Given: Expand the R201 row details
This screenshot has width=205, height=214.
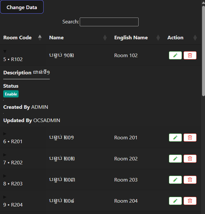Looking at the screenshot, I should click(x=5, y=134).
